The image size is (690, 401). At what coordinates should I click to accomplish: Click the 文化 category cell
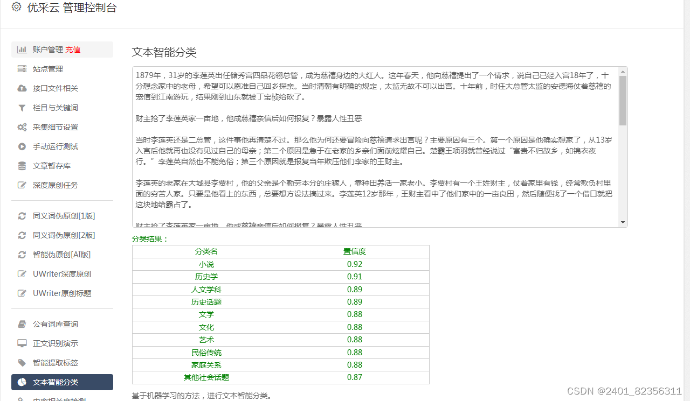(x=206, y=327)
